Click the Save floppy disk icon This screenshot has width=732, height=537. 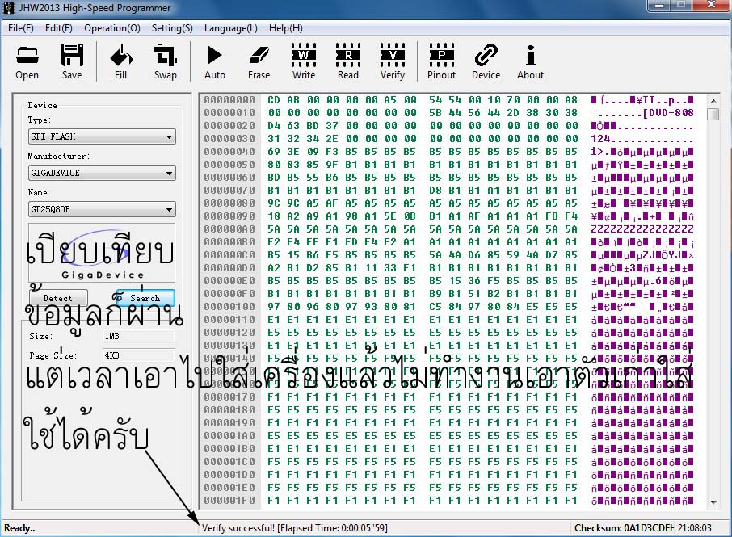pyautogui.click(x=72, y=61)
